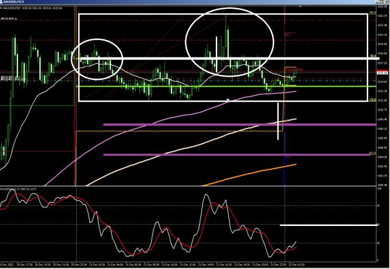Screen dimensions: 390x269
Task: Expand the triangle beside the XAUUSD,M15 chart label
Action: point(1,8)
